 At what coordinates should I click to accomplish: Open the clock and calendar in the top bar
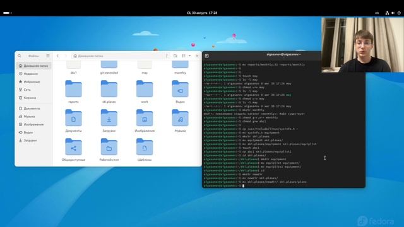pyautogui.click(x=202, y=13)
